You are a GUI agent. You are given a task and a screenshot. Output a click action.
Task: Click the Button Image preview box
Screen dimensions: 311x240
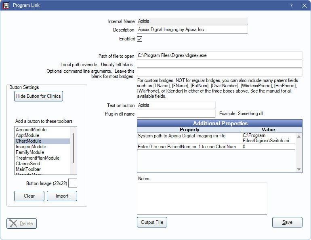pyautogui.click(x=73, y=183)
